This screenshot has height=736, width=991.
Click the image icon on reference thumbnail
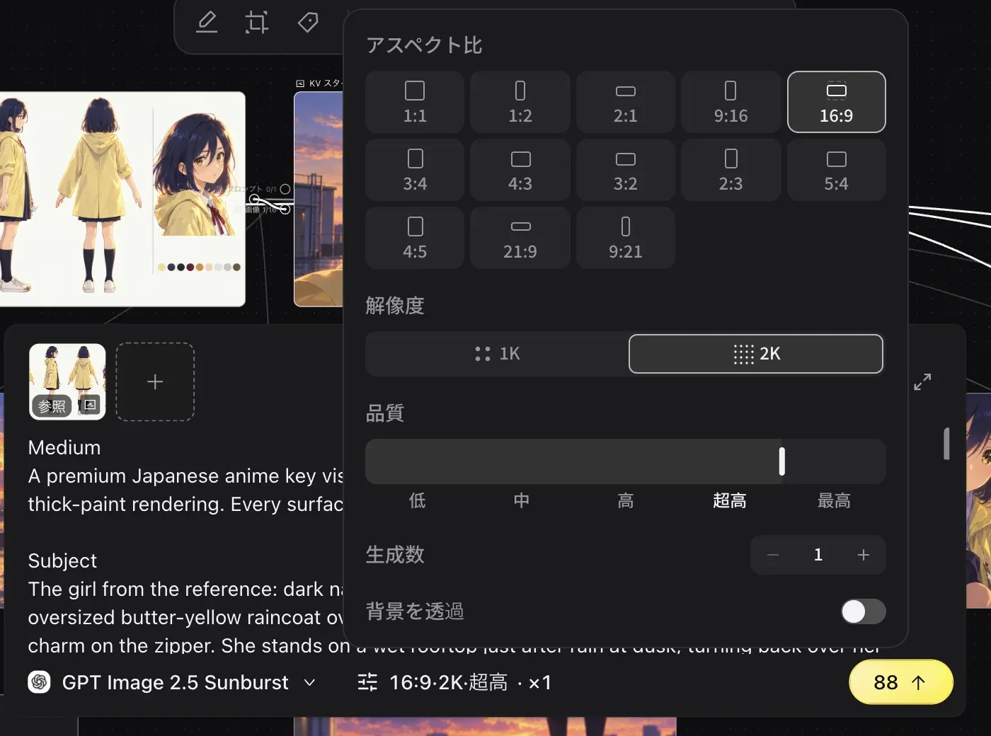pyautogui.click(x=90, y=405)
